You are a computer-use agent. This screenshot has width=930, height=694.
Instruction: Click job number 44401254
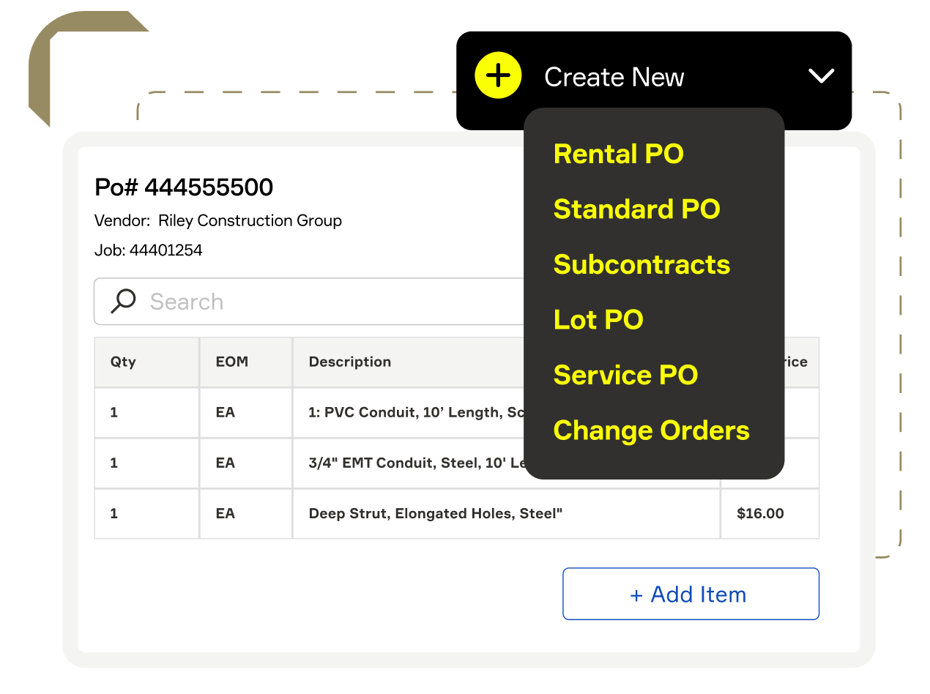point(166,250)
